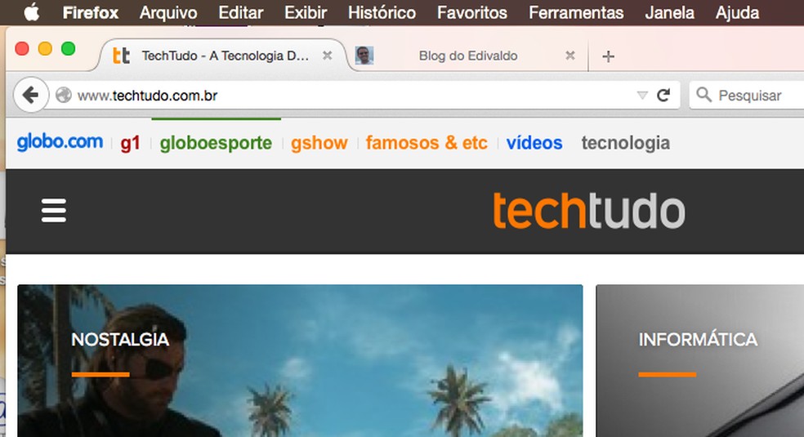Open the Firefox application menu
Image resolution: width=804 pixels, height=437 pixels.
pos(90,12)
